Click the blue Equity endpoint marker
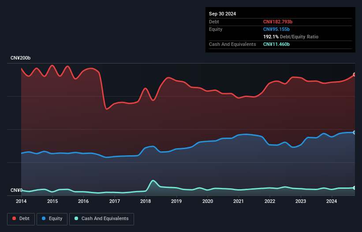This screenshot has height=232, width=362. point(355,132)
